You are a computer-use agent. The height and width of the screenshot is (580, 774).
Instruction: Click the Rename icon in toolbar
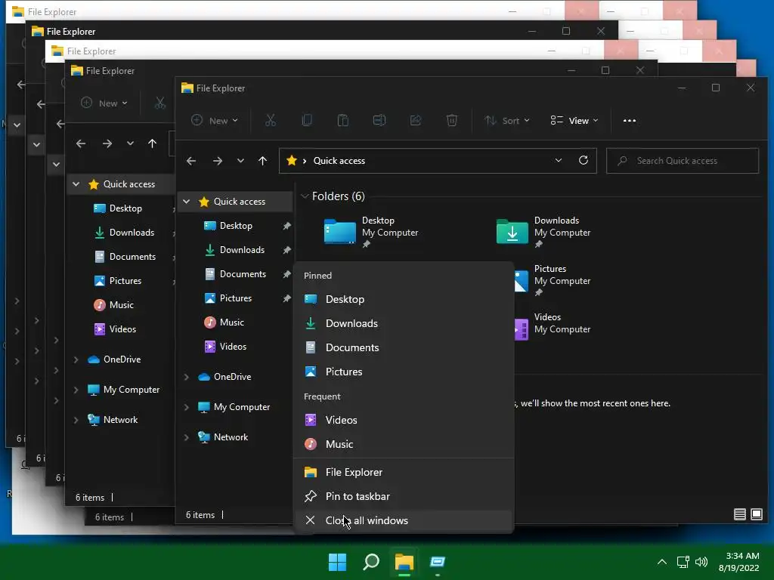(x=379, y=120)
